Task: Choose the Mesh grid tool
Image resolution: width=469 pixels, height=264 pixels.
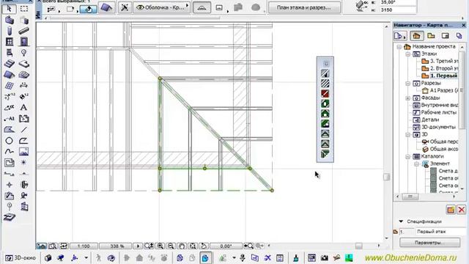Action: (x=9, y=86)
